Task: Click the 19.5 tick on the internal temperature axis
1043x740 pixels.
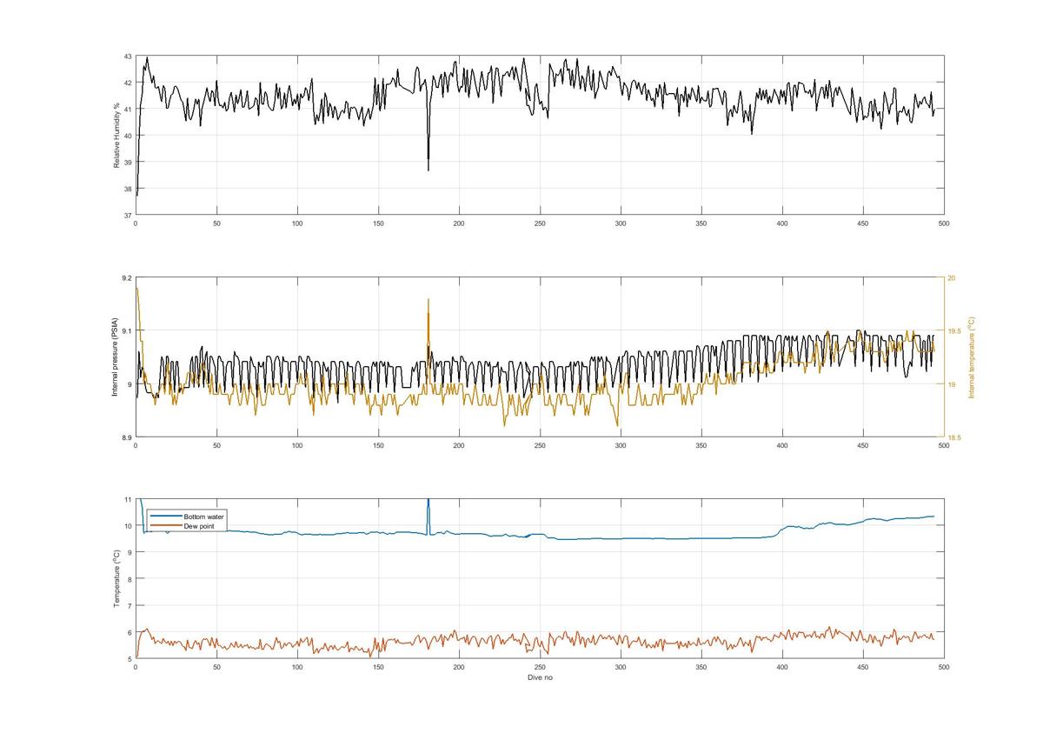Action: tap(953, 331)
